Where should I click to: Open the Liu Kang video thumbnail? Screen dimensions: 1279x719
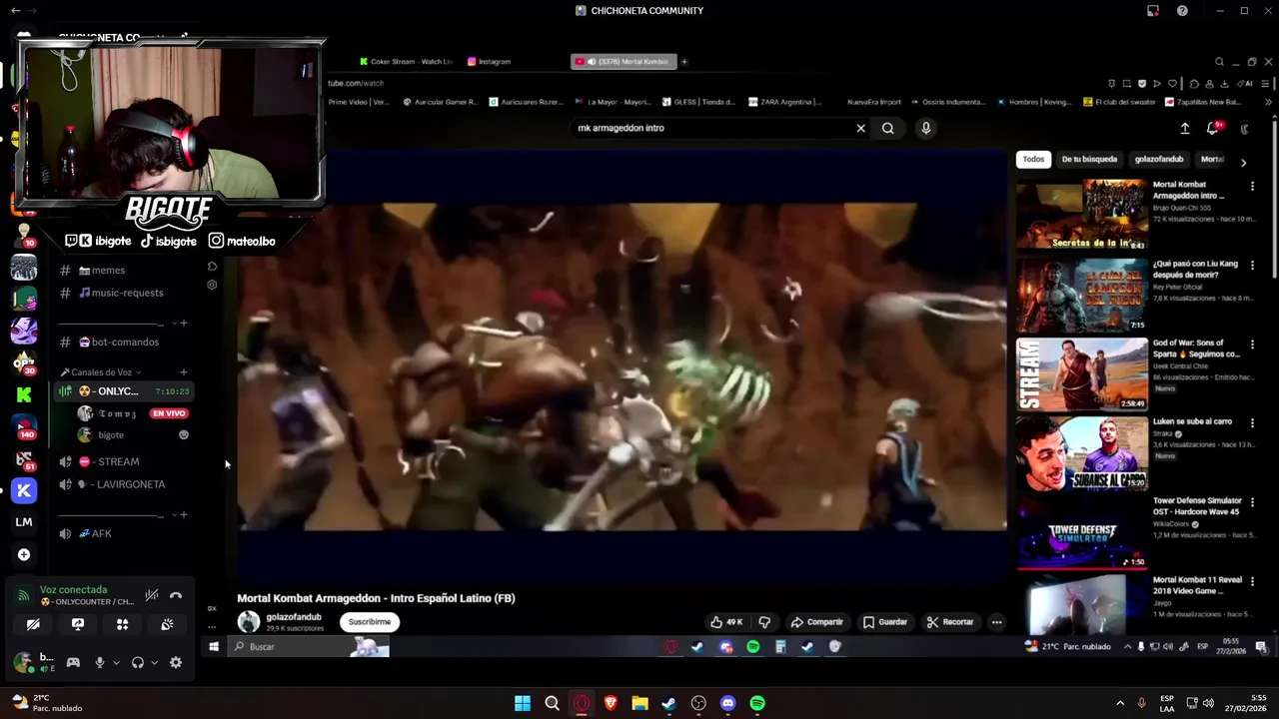pos(1082,295)
